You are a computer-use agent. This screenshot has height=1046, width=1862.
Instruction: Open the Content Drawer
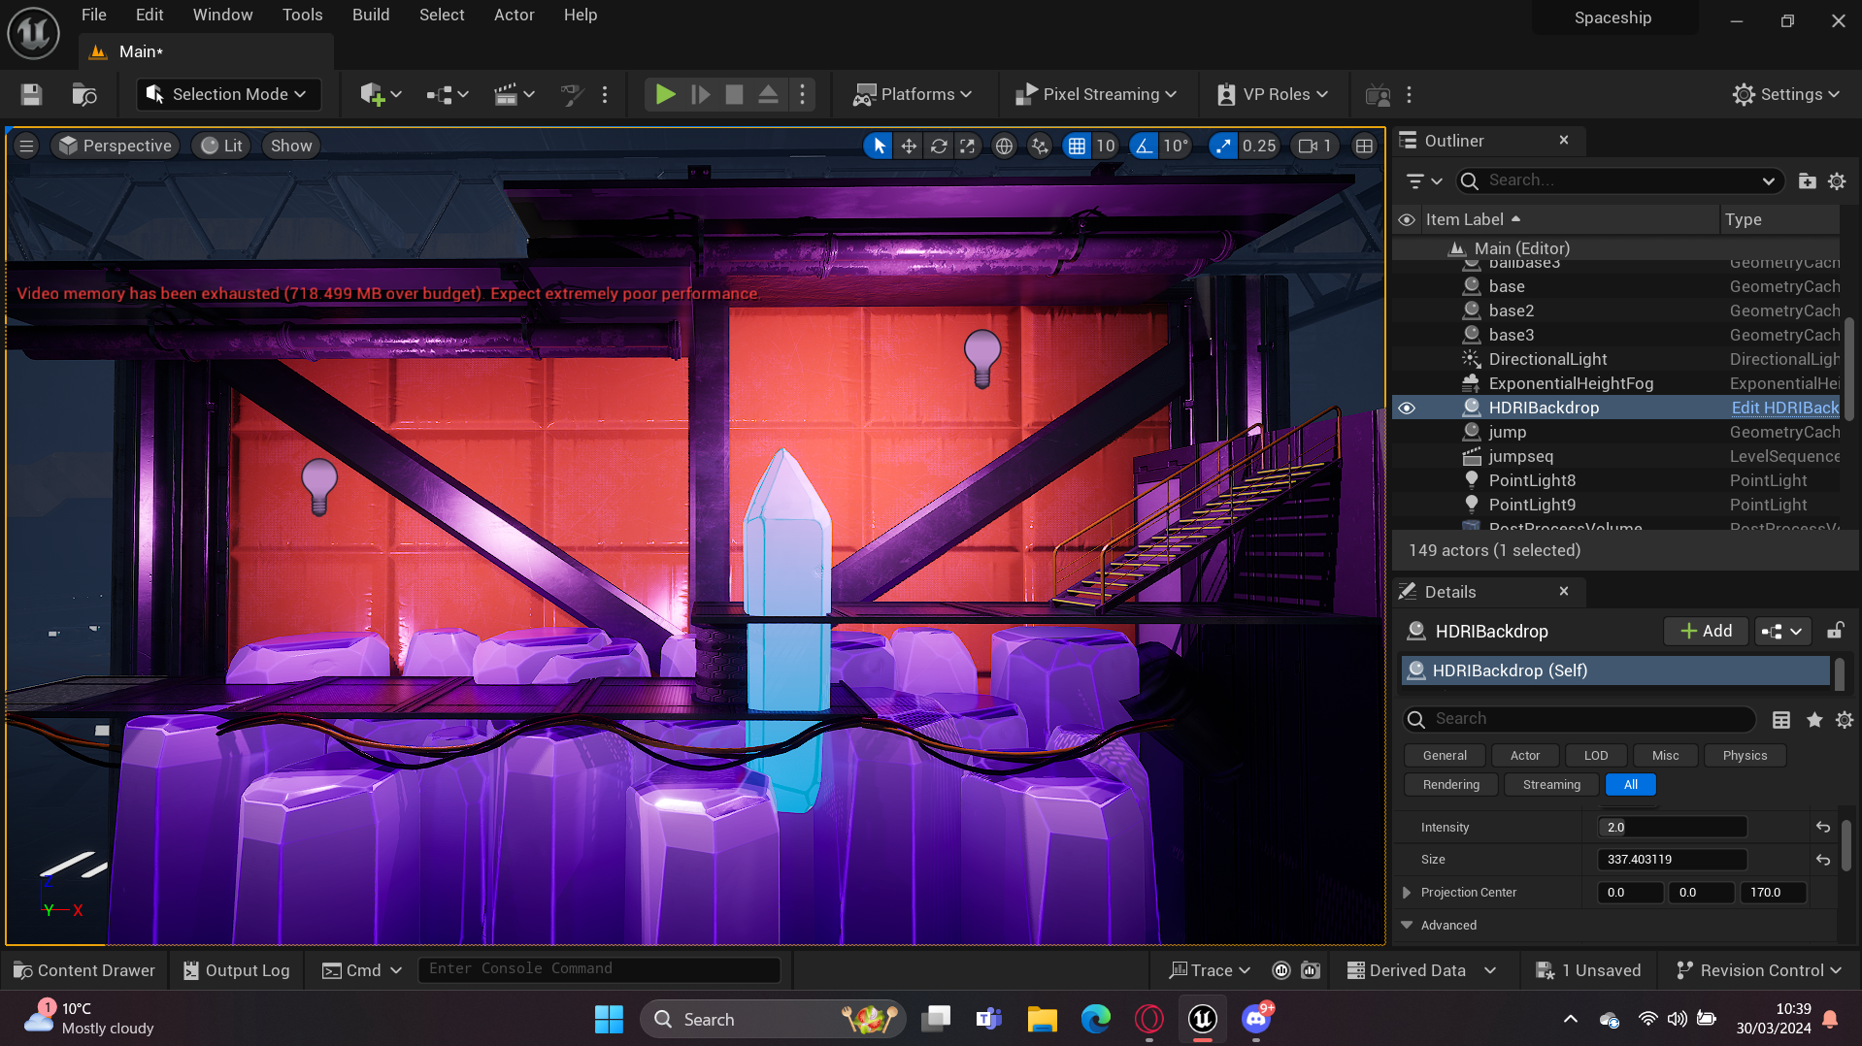tap(84, 970)
